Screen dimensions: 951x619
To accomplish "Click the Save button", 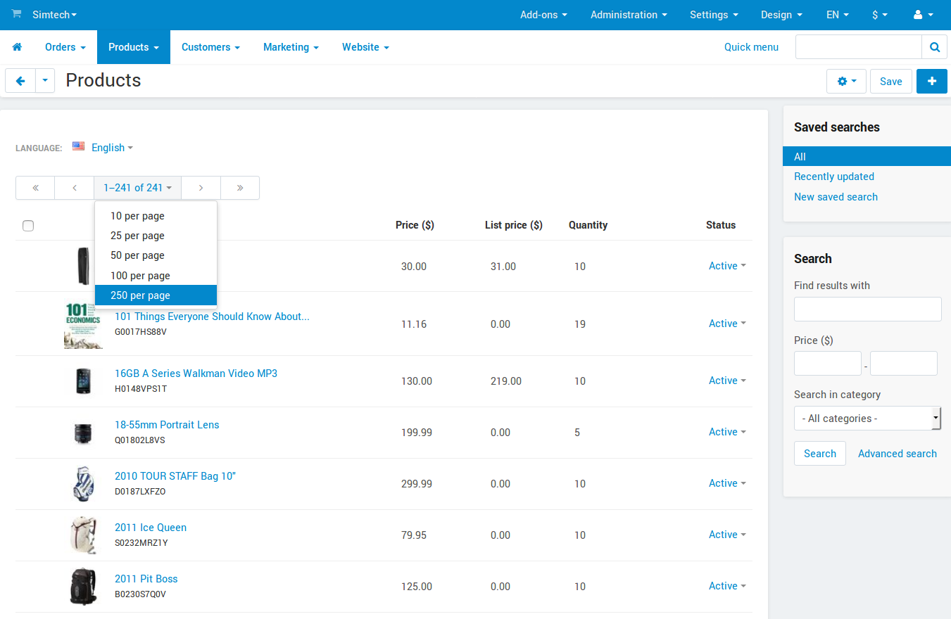I will pos(890,81).
